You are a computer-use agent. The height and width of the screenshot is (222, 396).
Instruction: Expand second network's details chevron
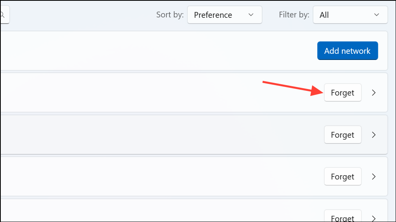coord(374,135)
